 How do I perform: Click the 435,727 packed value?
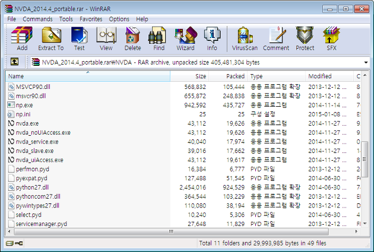pyautogui.click(x=233, y=105)
